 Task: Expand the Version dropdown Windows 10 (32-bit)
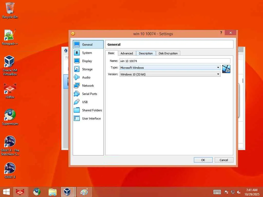pyautogui.click(x=170, y=74)
